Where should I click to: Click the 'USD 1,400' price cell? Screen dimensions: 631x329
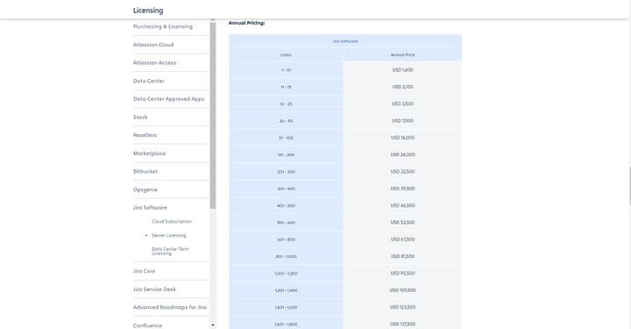pyautogui.click(x=403, y=70)
